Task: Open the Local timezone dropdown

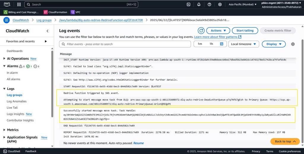Action: [243, 44]
